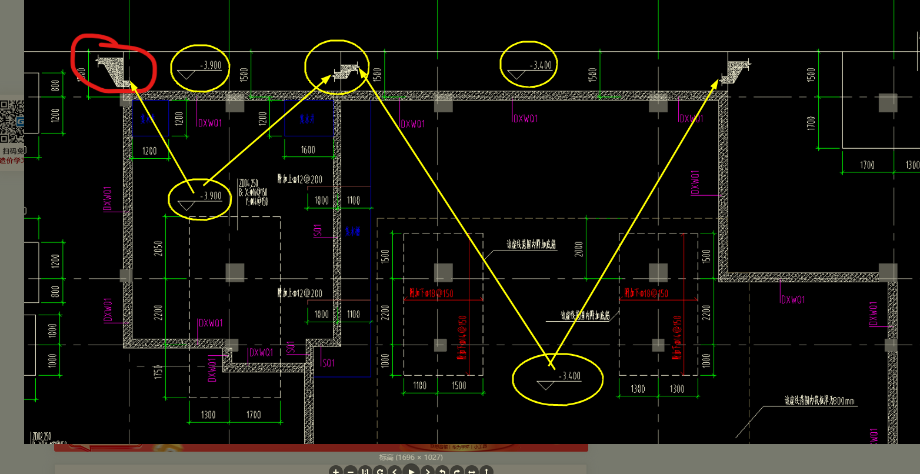
Task: Reset image to 1:1 actual size
Action: (365, 471)
